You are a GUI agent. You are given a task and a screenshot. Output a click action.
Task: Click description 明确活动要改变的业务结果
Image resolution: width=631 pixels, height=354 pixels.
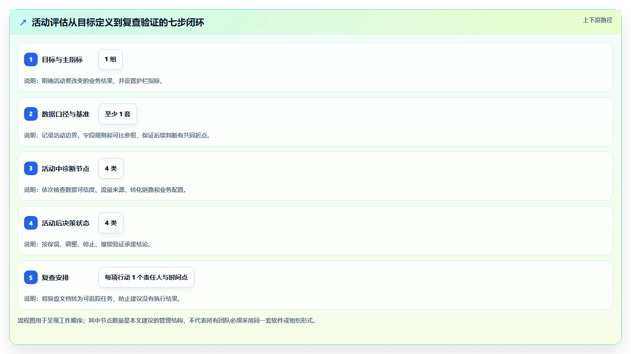[x=94, y=81]
